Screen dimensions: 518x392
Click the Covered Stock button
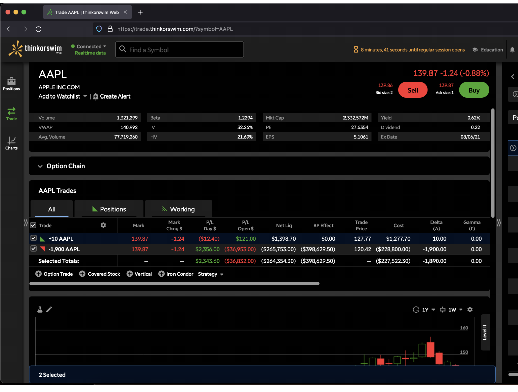click(x=100, y=274)
